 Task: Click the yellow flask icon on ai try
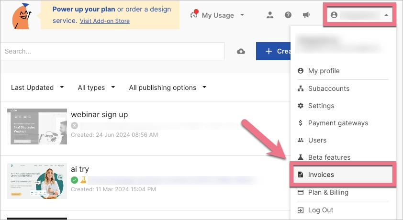click(83, 180)
